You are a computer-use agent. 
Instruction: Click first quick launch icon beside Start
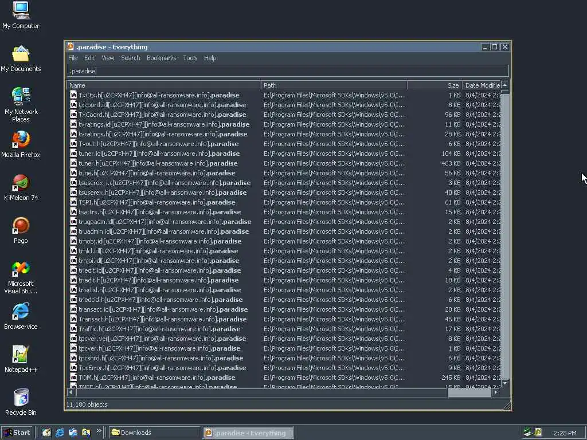pos(46,433)
